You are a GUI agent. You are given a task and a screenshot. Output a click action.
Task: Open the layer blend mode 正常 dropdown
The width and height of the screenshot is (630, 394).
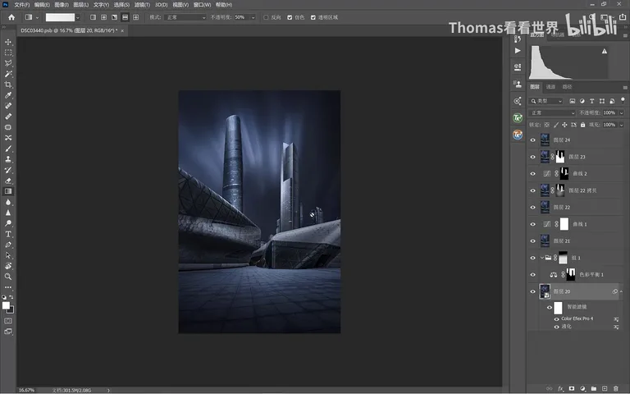tap(552, 113)
